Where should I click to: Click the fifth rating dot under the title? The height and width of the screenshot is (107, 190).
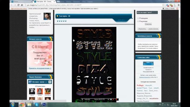coord(66,21)
